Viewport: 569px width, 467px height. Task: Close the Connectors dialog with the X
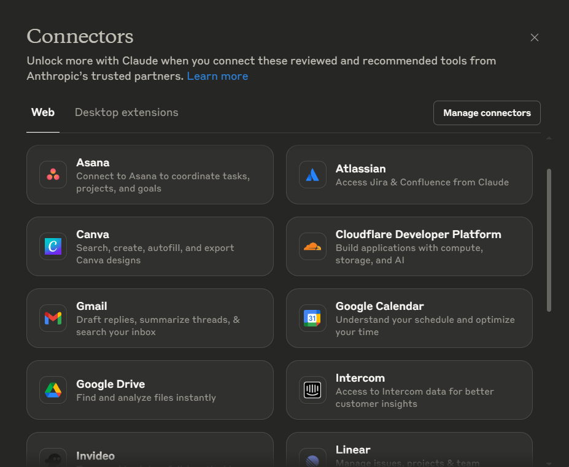[534, 37]
